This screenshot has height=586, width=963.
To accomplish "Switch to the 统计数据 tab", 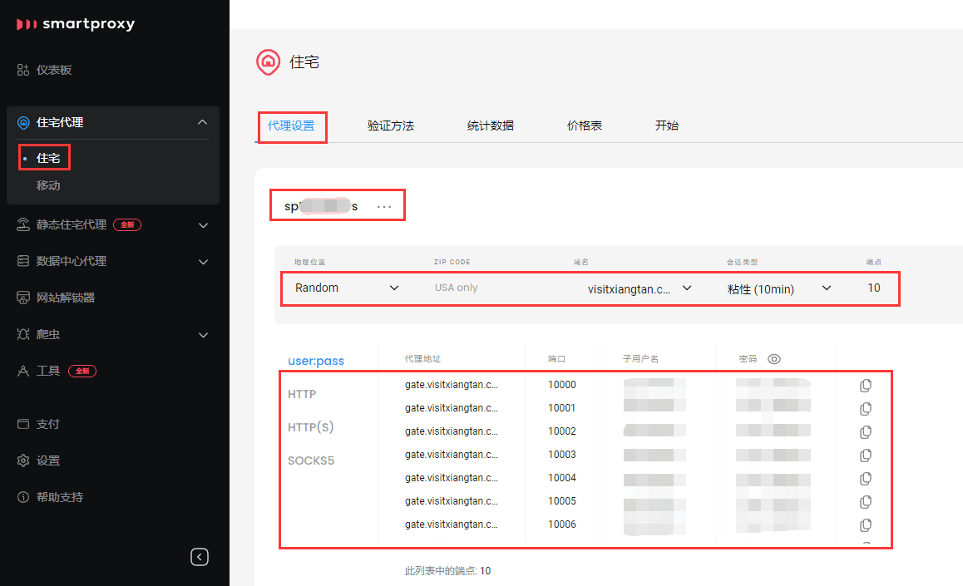I will (x=491, y=126).
